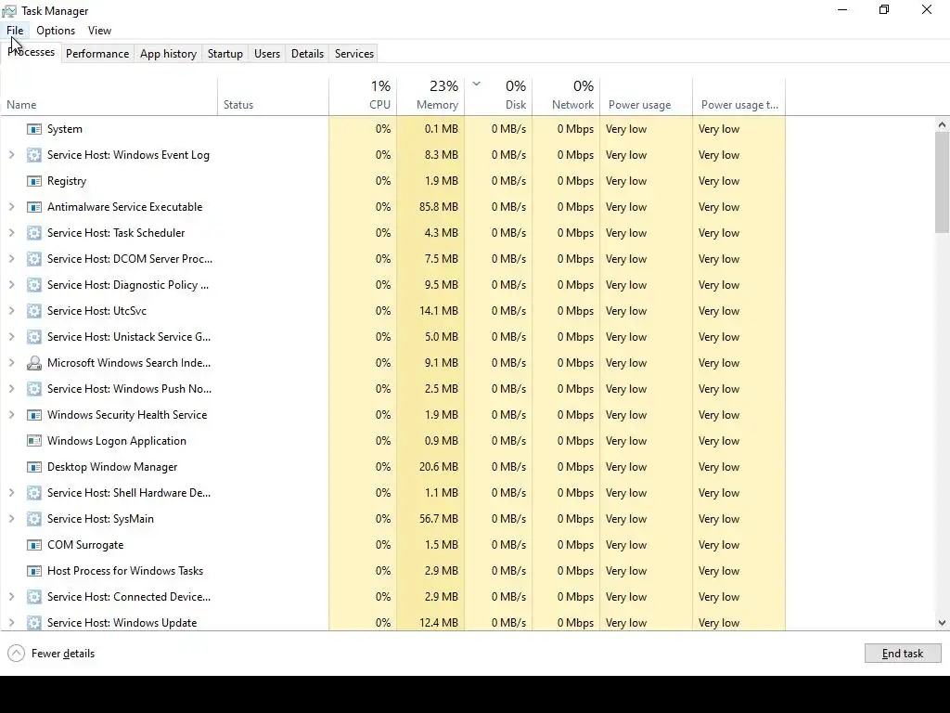Sort by Power usage trend column header
950x713 pixels.
tap(739, 97)
